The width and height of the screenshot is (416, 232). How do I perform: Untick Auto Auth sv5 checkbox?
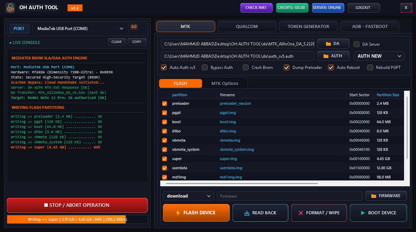pos(164,67)
